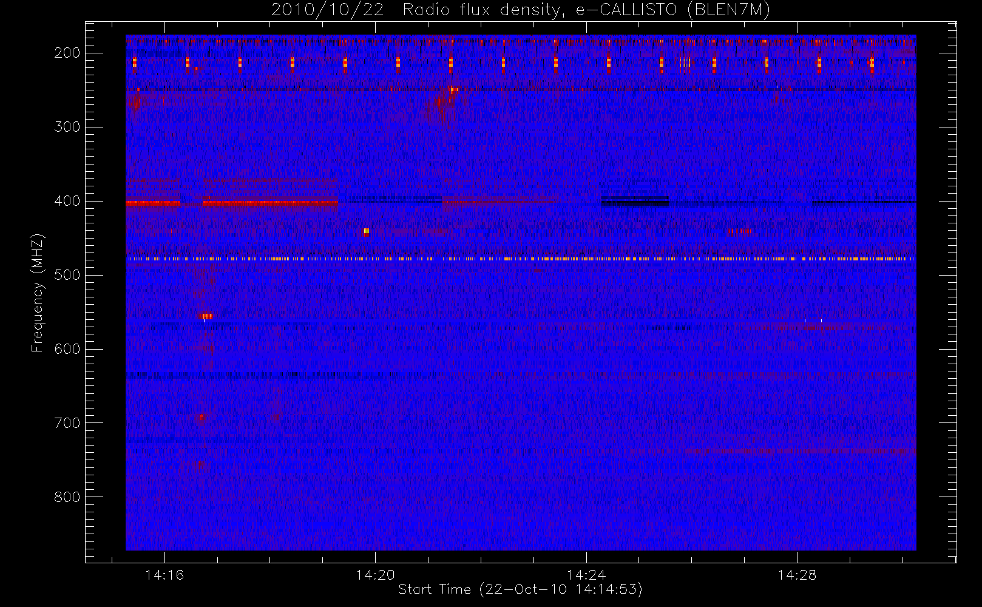982x607 pixels.
Task: Click the 800 frequency tick label
Action: point(67,497)
